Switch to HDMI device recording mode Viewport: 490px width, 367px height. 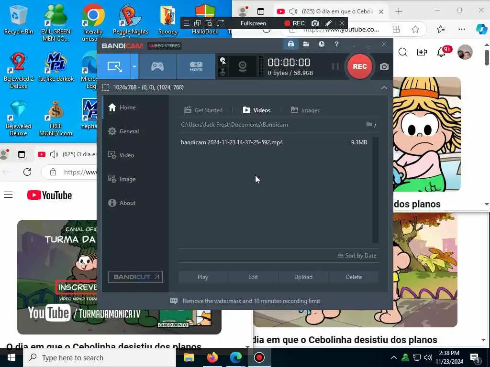click(196, 66)
